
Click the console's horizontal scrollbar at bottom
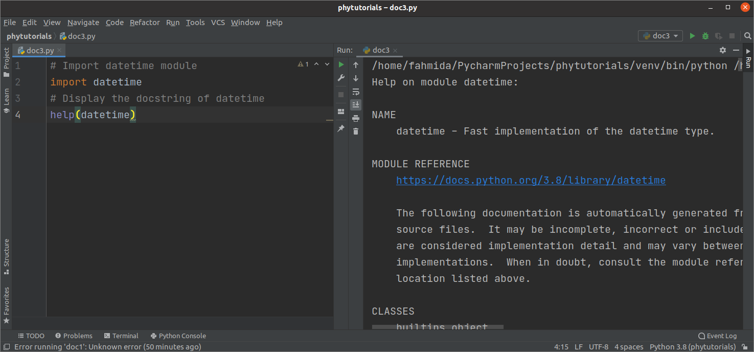(x=437, y=327)
